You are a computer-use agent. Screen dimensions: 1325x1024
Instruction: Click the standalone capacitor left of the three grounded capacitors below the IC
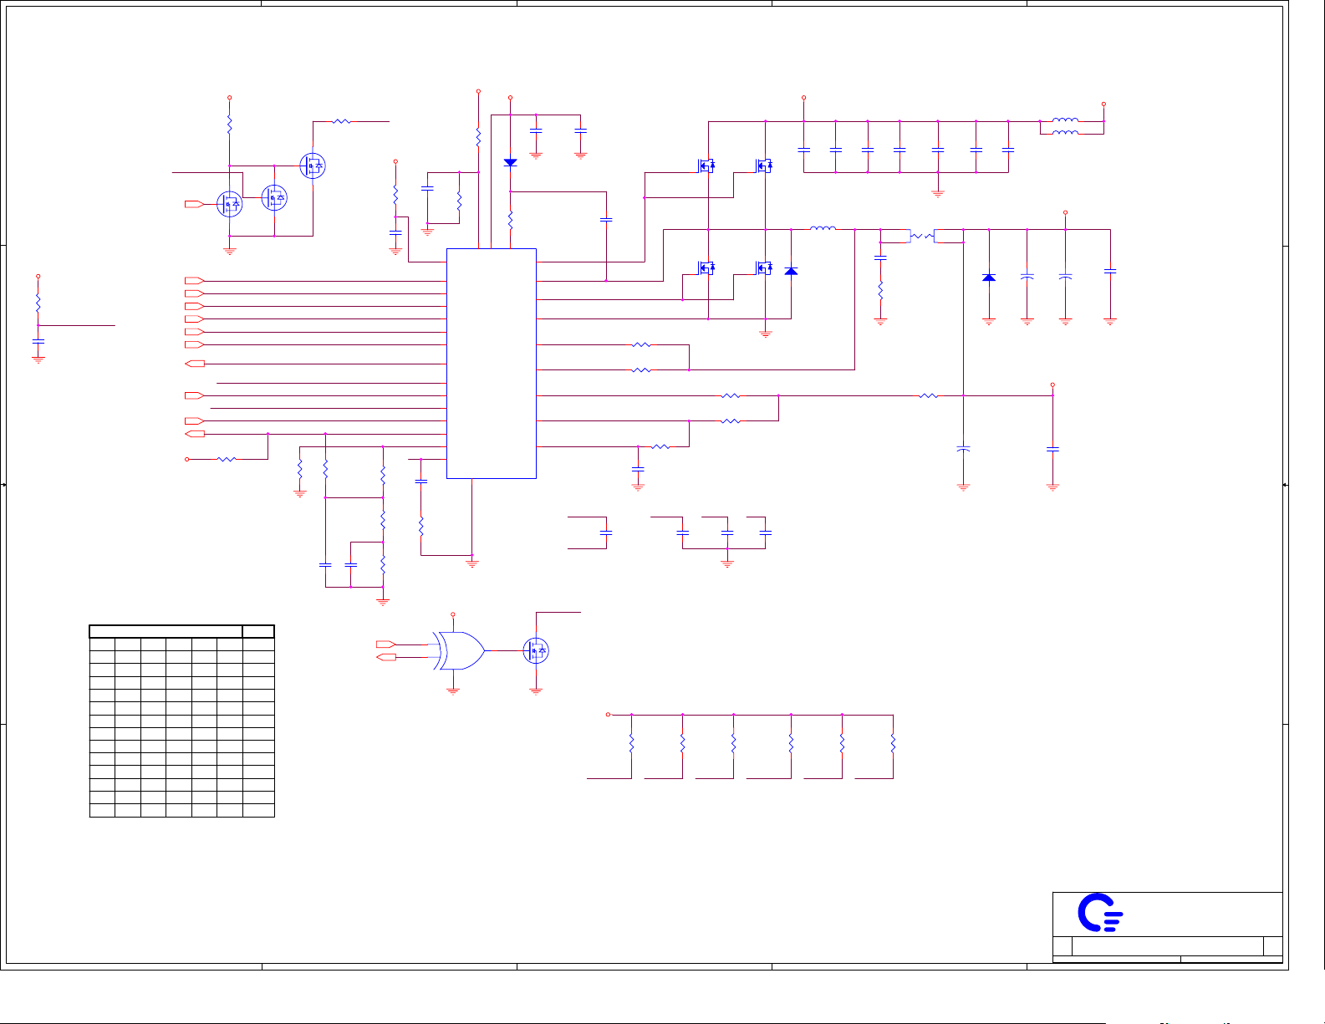[607, 532]
